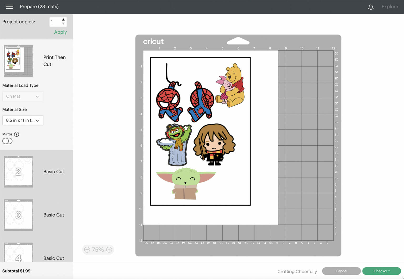Select mat 2 Basic Cut thumbnail
The width and height of the screenshot is (404, 279).
[18, 172]
